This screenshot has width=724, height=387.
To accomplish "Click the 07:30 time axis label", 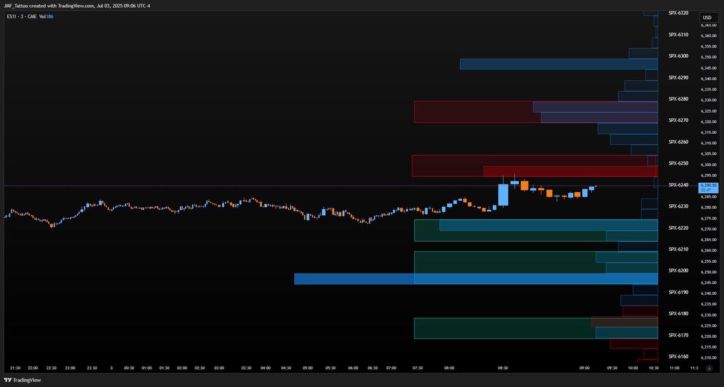I will click(x=417, y=368).
